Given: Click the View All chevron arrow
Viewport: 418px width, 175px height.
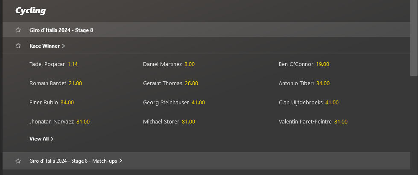Looking at the screenshot, I should click(52, 139).
